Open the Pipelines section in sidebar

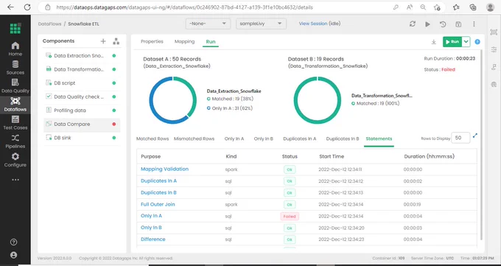(x=15, y=141)
